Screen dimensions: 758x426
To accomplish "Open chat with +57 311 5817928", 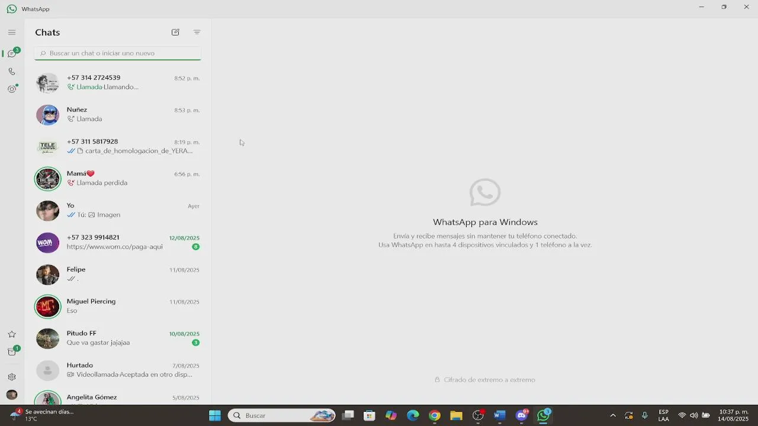I will [x=118, y=146].
